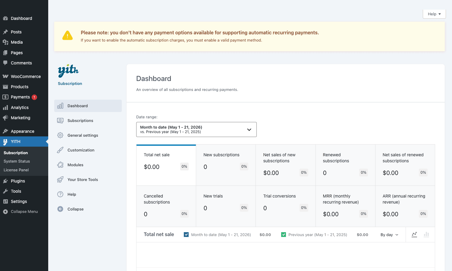Click the Posts pushpin icon
This screenshot has width=452, height=271.
5,32
